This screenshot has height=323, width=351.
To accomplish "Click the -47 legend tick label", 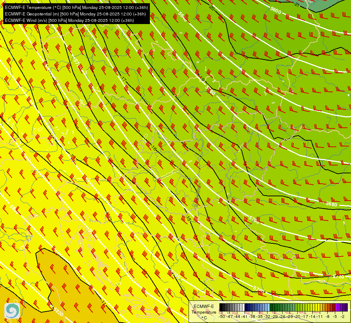I will click(x=229, y=317).
